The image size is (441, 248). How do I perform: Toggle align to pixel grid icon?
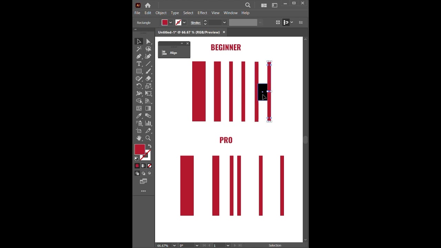[278, 22]
